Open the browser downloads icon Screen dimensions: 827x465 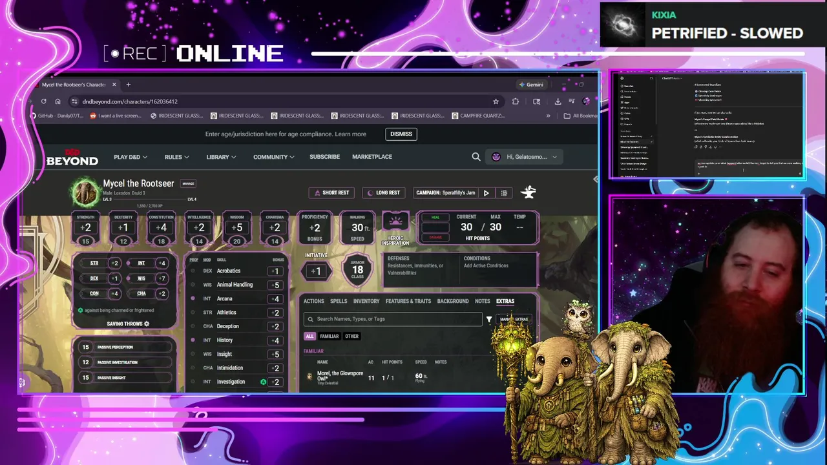click(558, 101)
